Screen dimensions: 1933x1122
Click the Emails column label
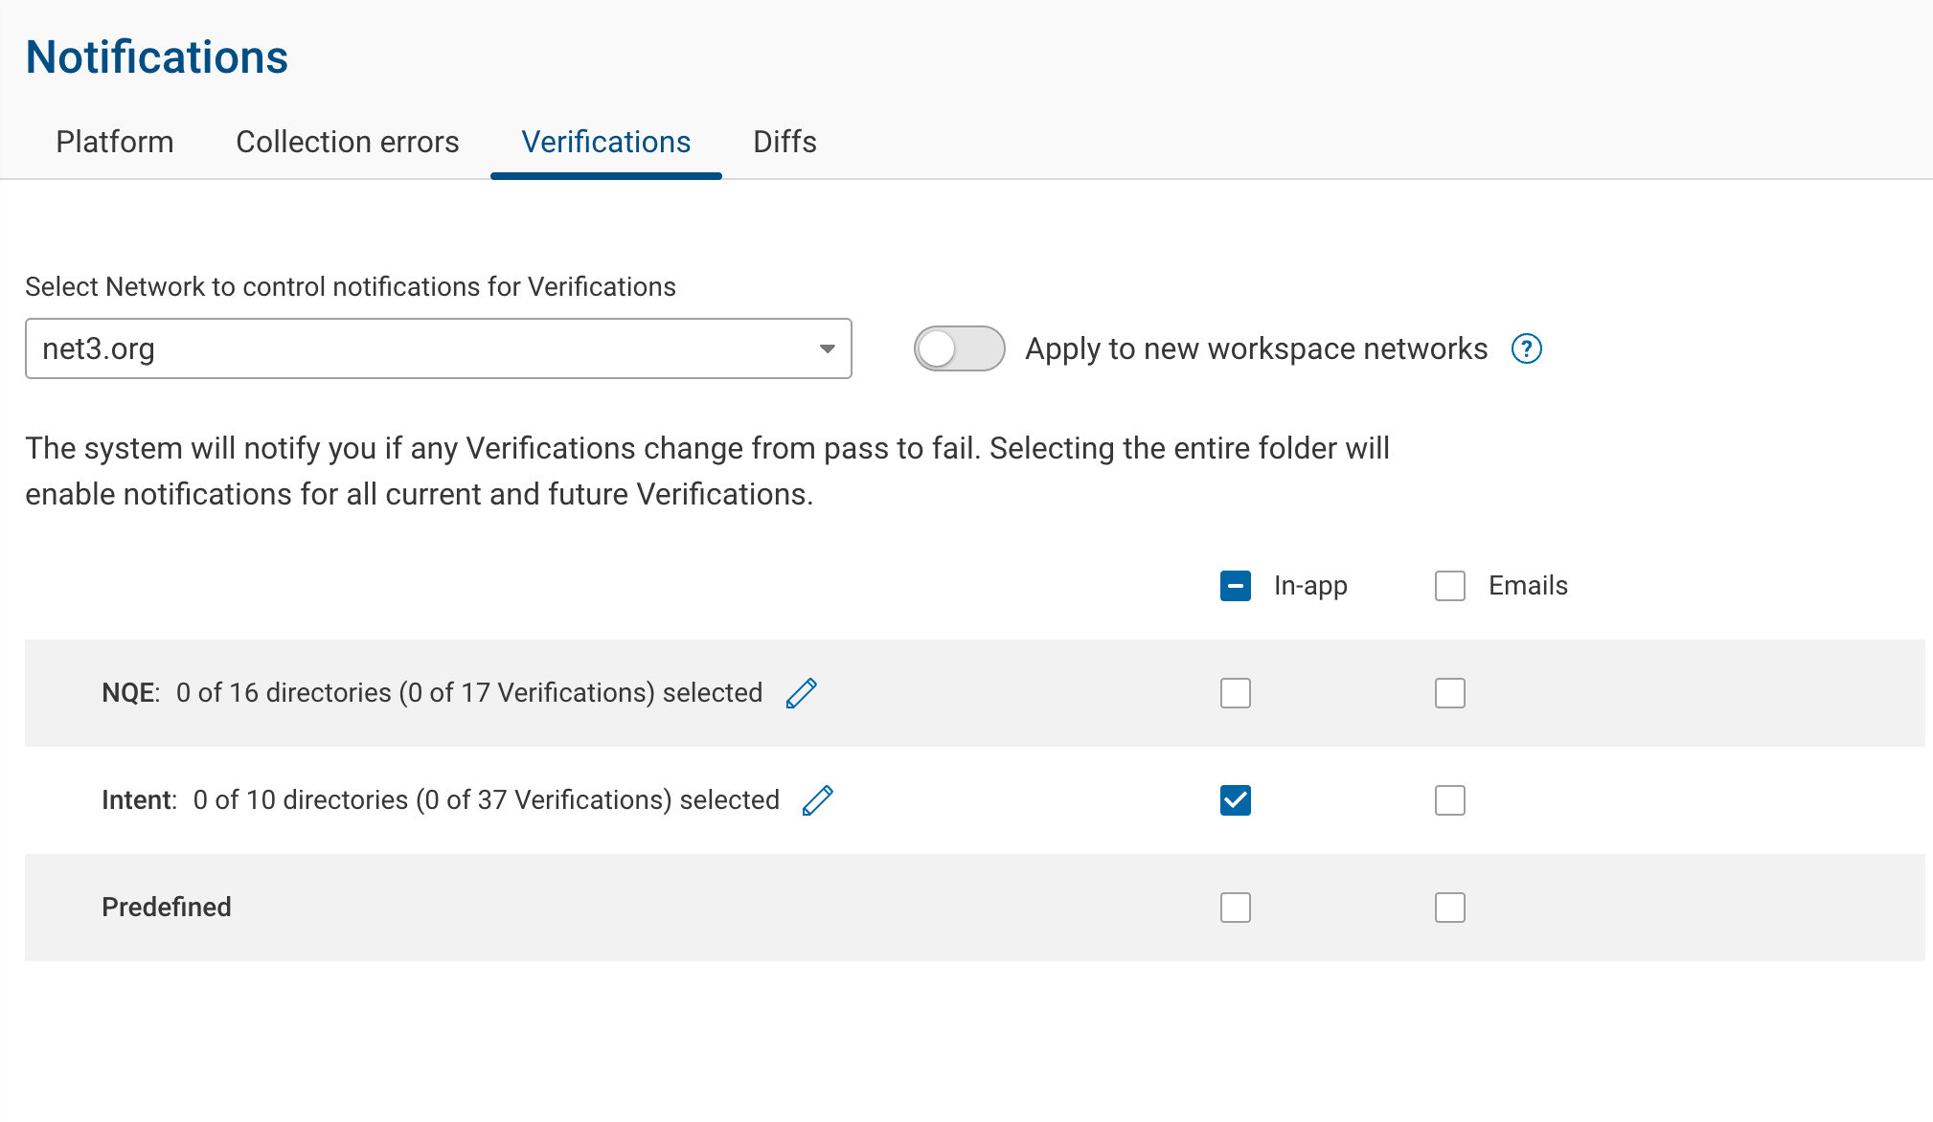(x=1528, y=586)
